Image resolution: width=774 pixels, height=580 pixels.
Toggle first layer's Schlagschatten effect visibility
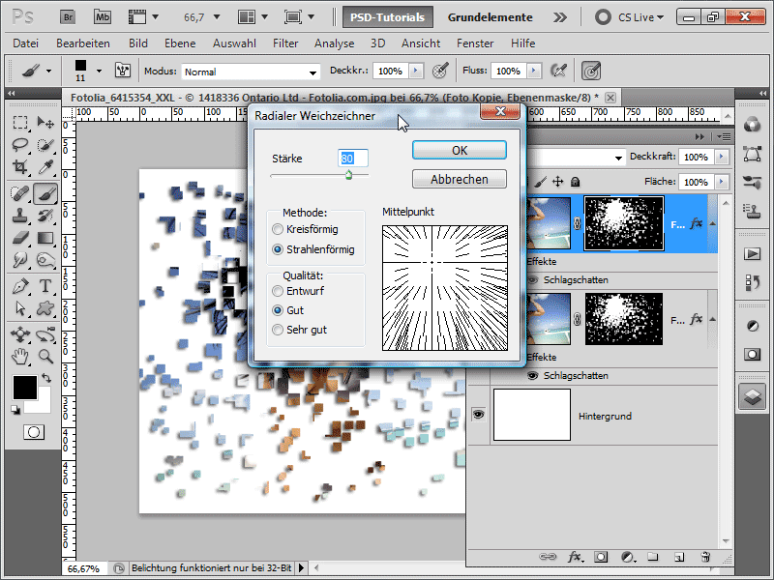533,280
